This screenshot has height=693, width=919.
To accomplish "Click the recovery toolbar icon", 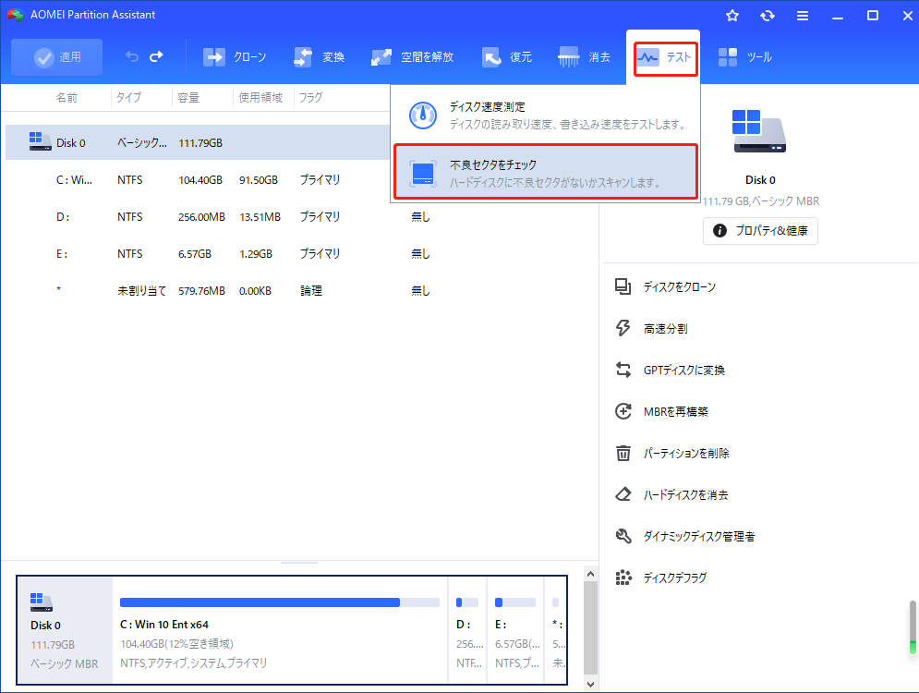I will click(x=491, y=57).
